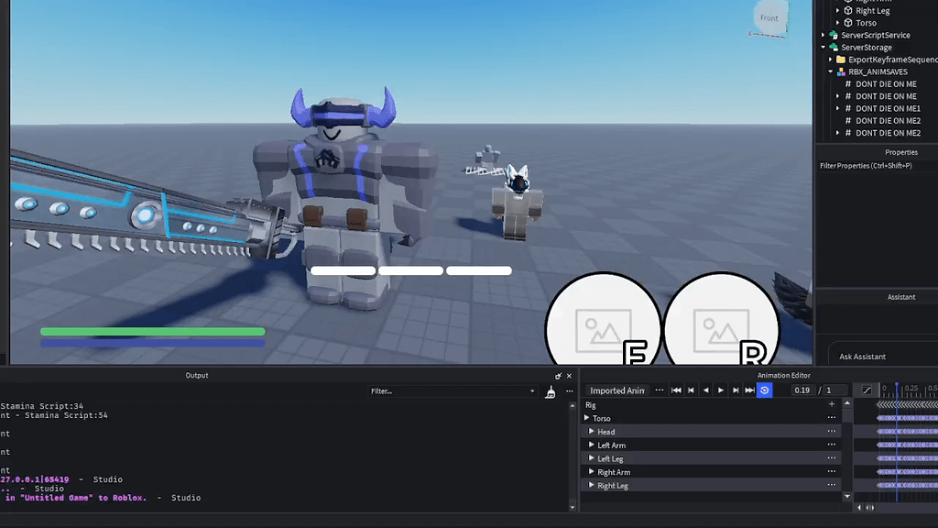
Task: Expand the Torso part in Explorer
Action: pyautogui.click(x=837, y=23)
